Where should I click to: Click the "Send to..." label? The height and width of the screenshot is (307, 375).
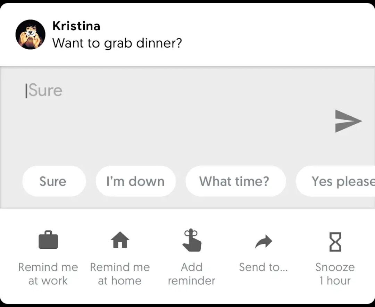pyautogui.click(x=263, y=267)
